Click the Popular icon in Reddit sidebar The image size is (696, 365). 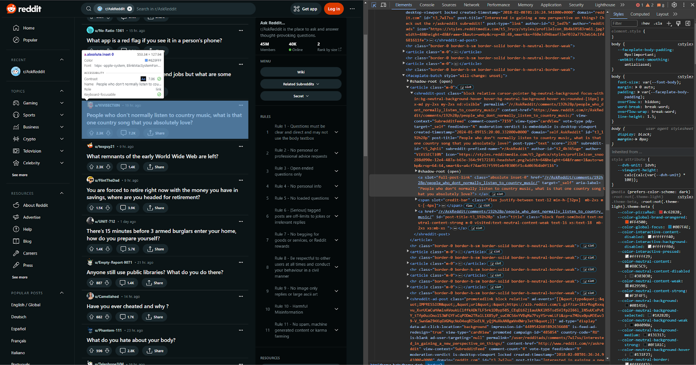click(x=16, y=40)
